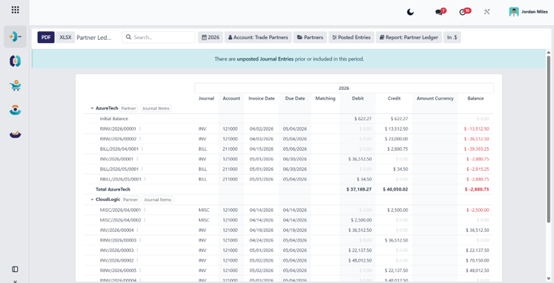Export report with the PDF button

point(46,37)
